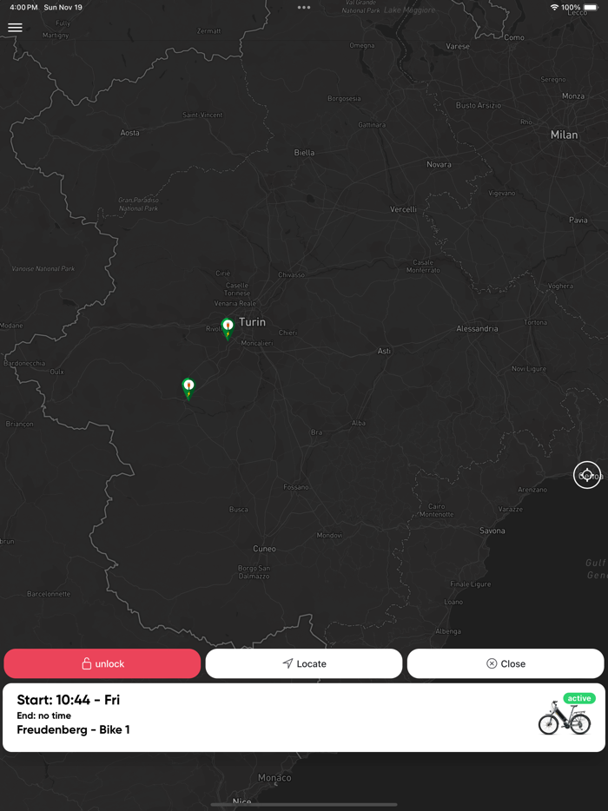Viewport: 608px width, 811px height.
Task: Tap the battery status icon
Action: (591, 7)
